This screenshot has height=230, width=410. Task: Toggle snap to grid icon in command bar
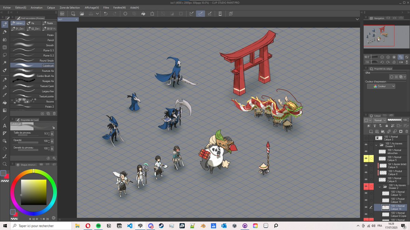pyautogui.click(x=209, y=14)
